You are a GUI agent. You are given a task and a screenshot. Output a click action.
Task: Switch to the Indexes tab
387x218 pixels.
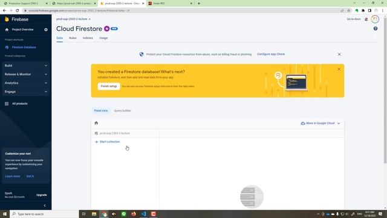[88, 38]
